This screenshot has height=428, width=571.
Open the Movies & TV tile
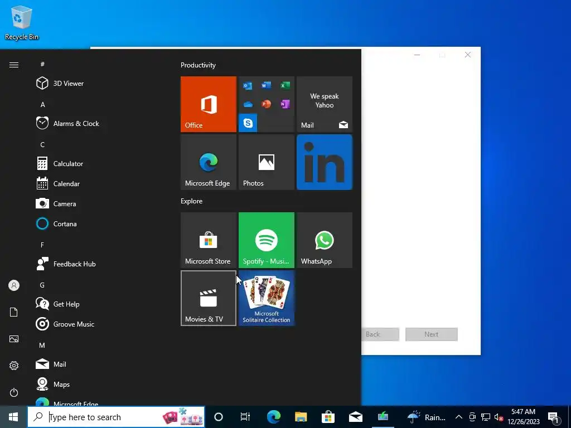pos(209,298)
